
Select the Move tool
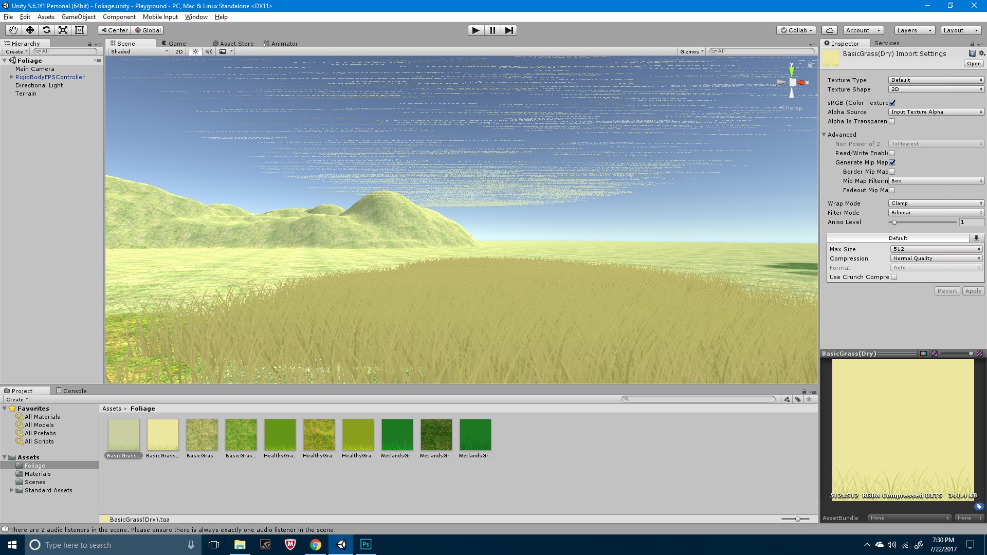coord(30,30)
